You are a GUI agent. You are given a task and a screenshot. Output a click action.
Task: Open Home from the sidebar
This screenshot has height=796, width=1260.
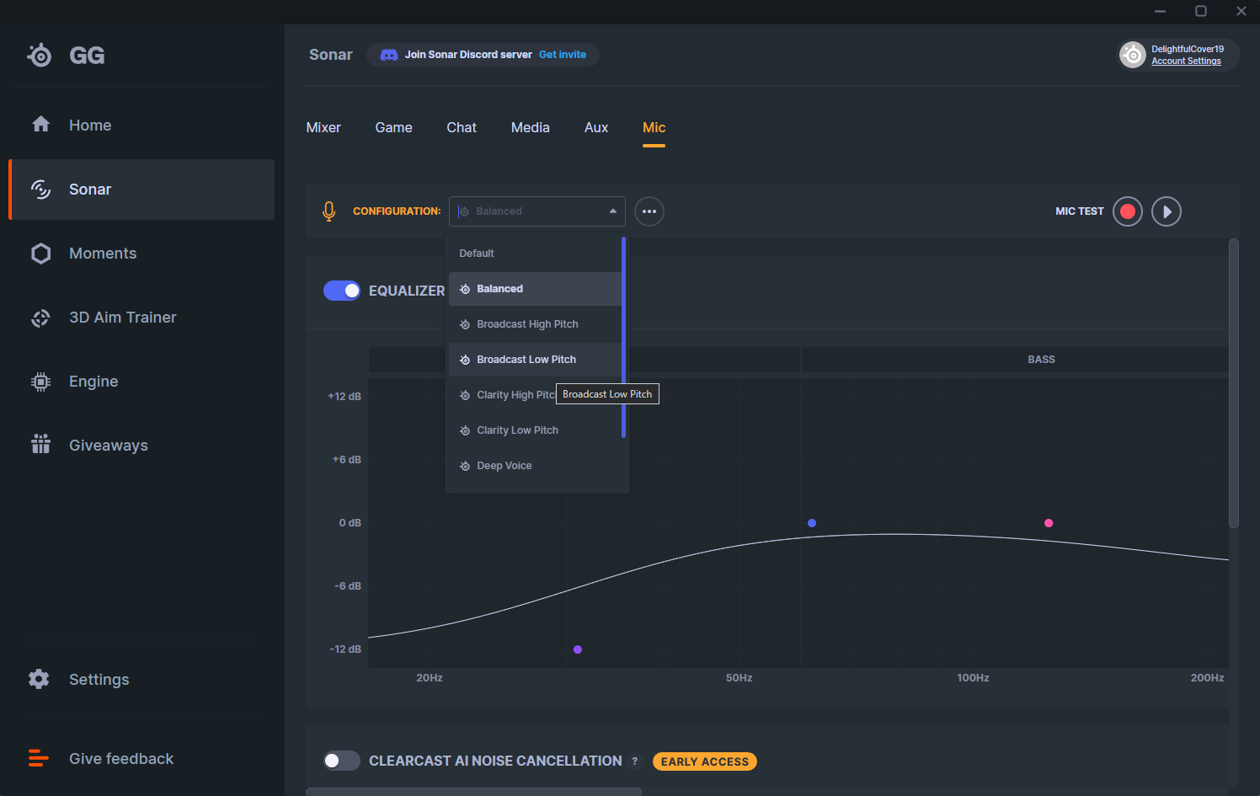click(x=141, y=125)
